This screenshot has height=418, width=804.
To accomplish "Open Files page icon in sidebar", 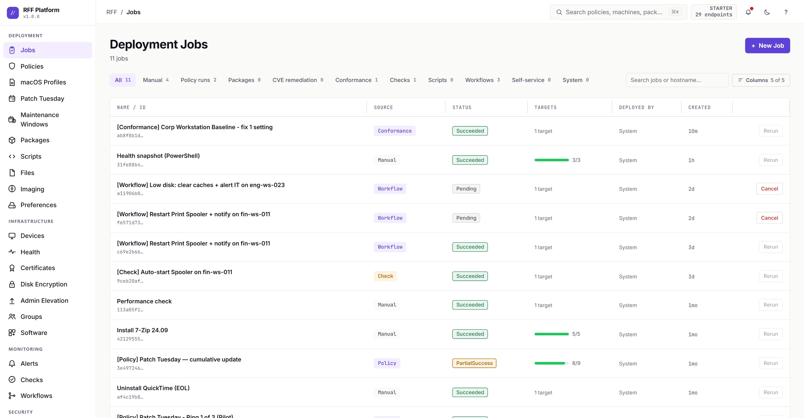I will pos(12,173).
